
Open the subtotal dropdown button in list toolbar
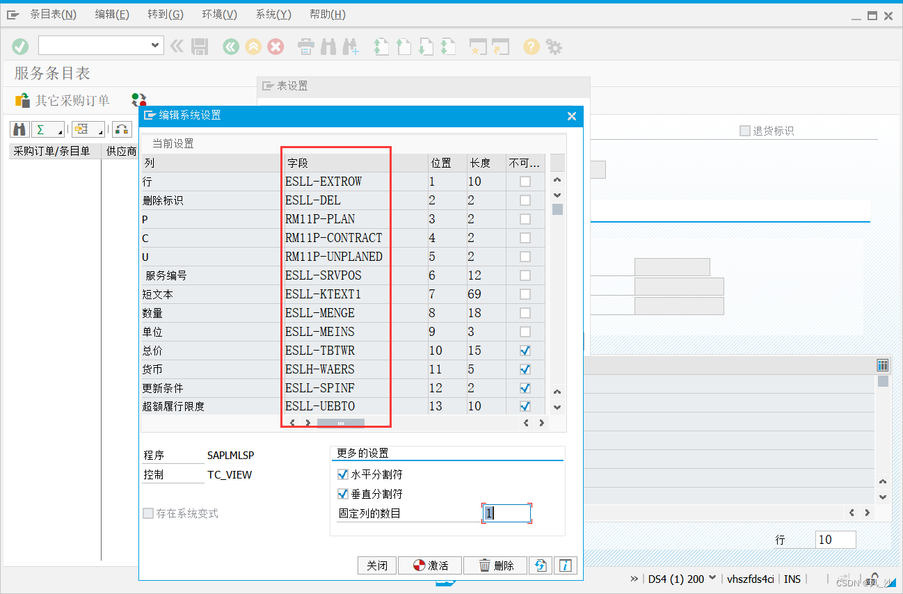pyautogui.click(x=88, y=129)
